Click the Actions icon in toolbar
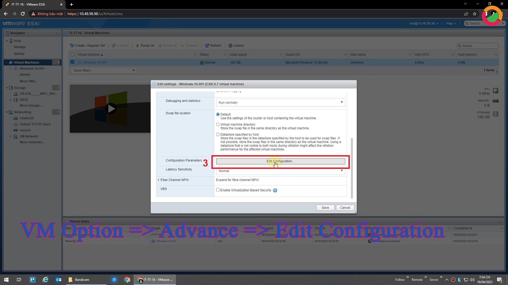Image resolution: width=508 pixels, height=285 pixels. 230,46
